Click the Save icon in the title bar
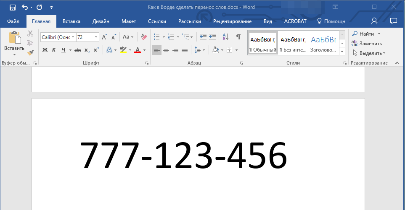The height and width of the screenshot is (210, 405). click(12, 7)
